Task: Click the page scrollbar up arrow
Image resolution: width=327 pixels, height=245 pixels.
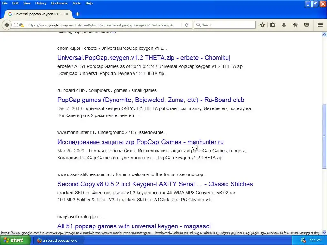Action: pos(324,34)
